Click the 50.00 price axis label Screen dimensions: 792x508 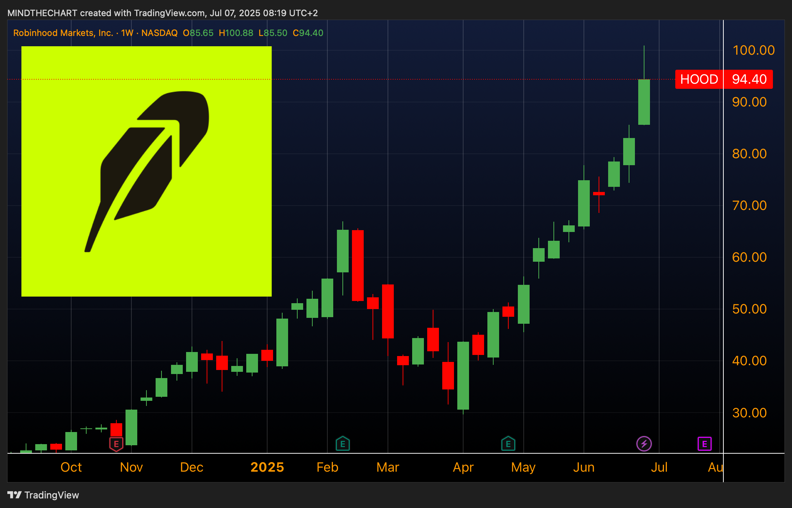tap(749, 309)
